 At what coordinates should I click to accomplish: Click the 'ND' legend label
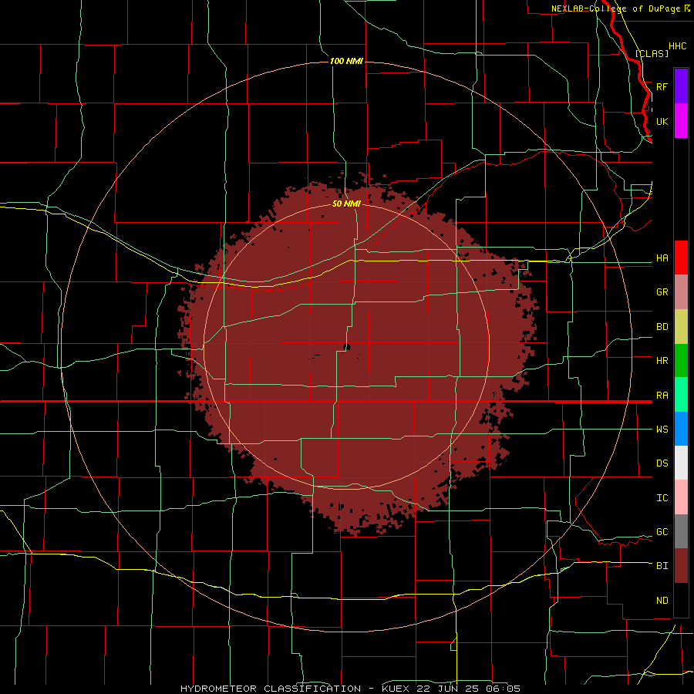coord(662,601)
